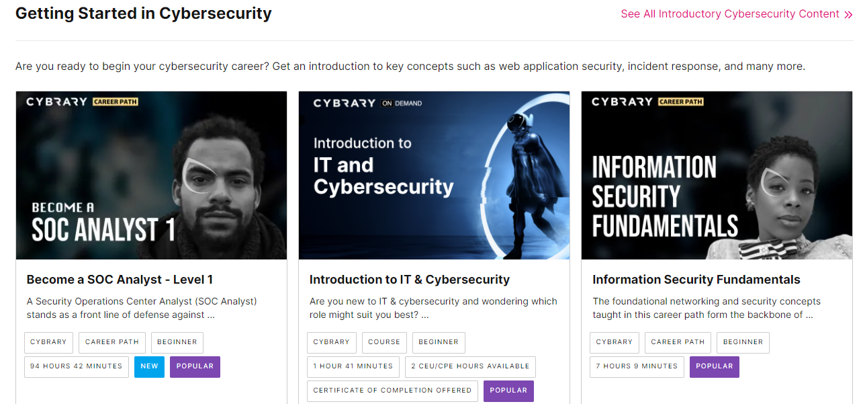
Task: Click the Introduction to IT & Cybersecurity title
Action: pyautogui.click(x=409, y=280)
